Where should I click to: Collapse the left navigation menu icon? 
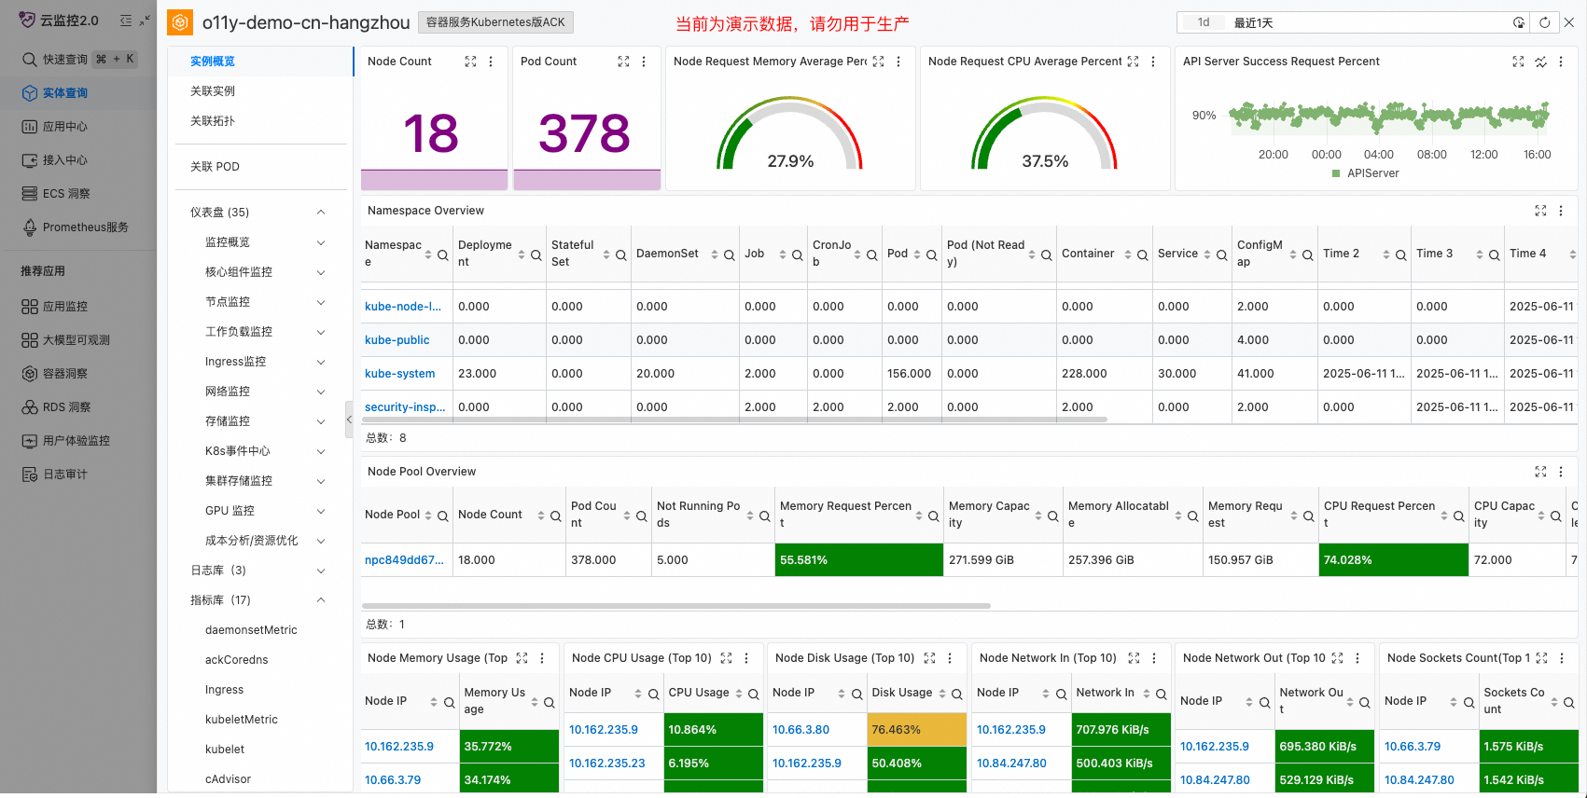pos(126,21)
